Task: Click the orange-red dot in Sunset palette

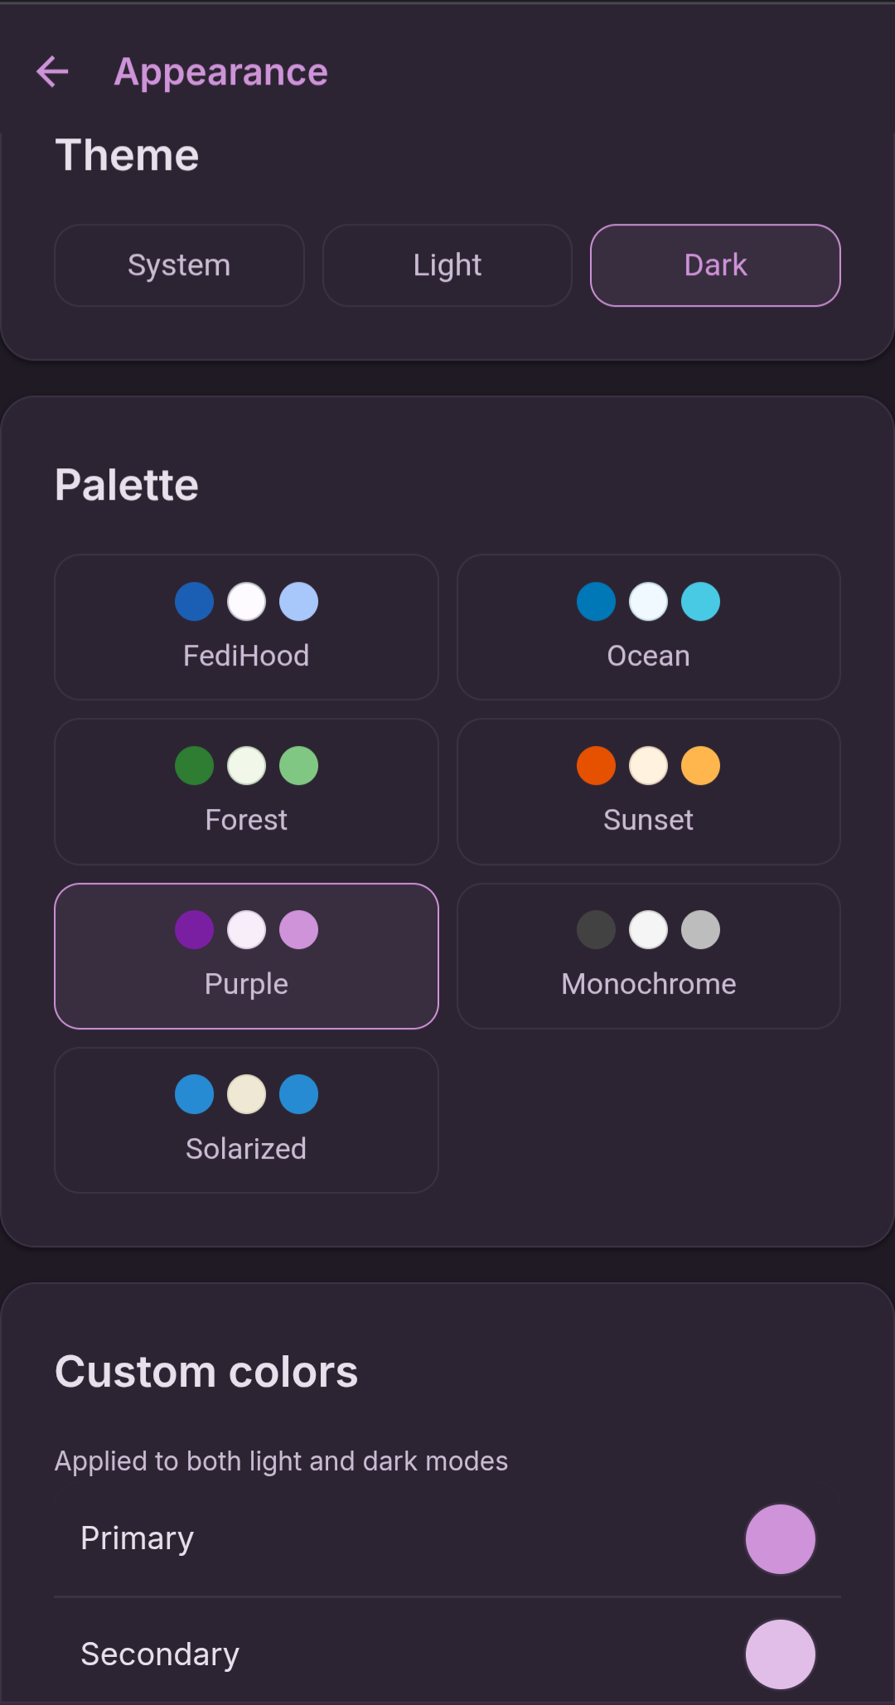Action: 597,766
